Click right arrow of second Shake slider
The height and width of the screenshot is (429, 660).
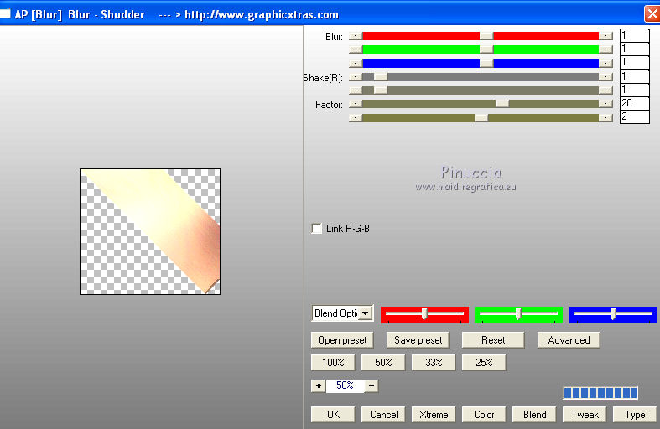[605, 90]
